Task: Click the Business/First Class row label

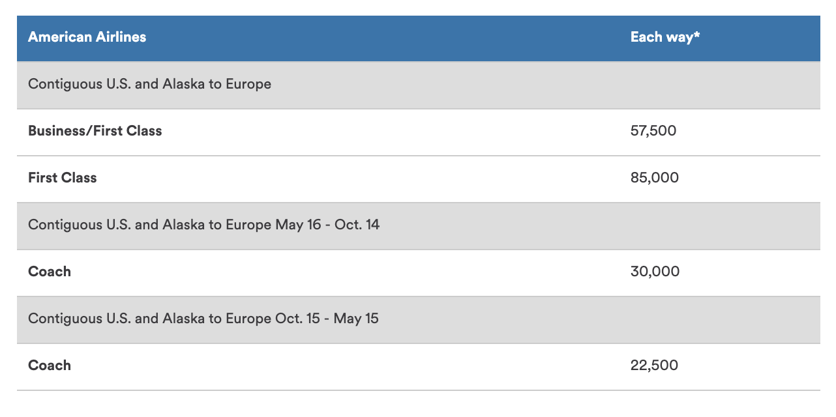Action: pos(95,131)
